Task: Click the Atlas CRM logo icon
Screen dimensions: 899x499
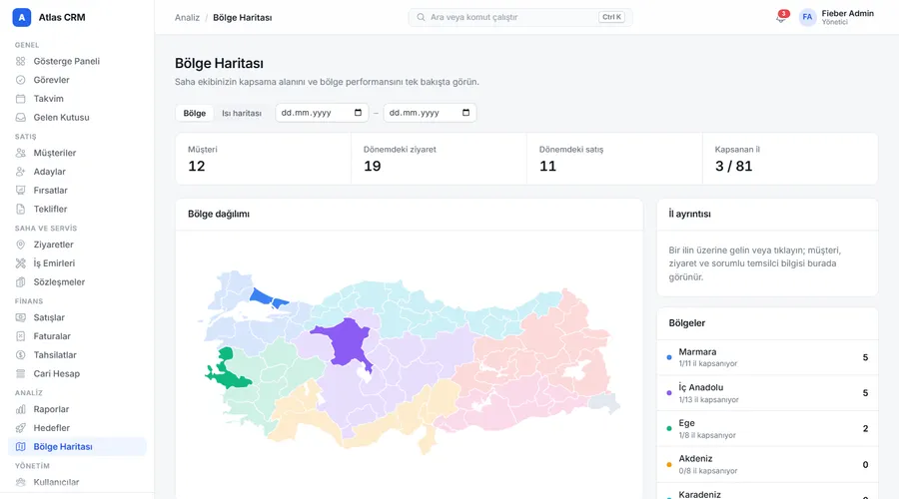Action: click(x=21, y=17)
